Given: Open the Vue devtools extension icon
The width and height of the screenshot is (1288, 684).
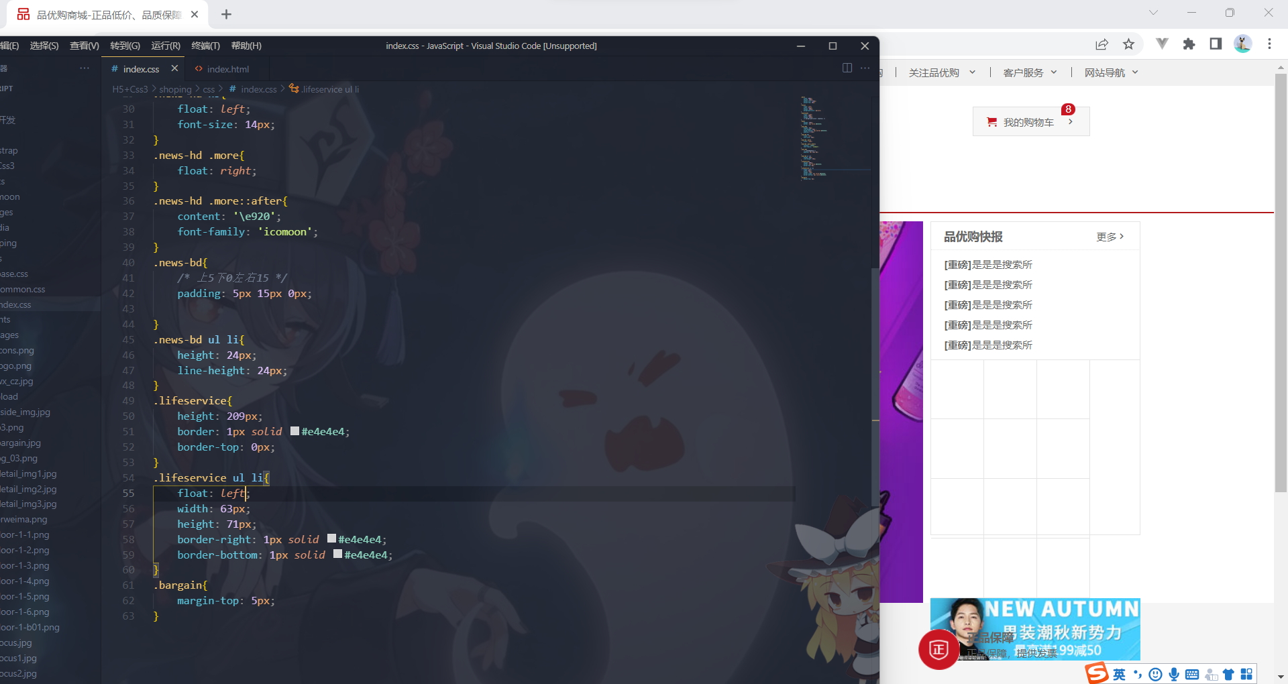Looking at the screenshot, I should [x=1162, y=44].
